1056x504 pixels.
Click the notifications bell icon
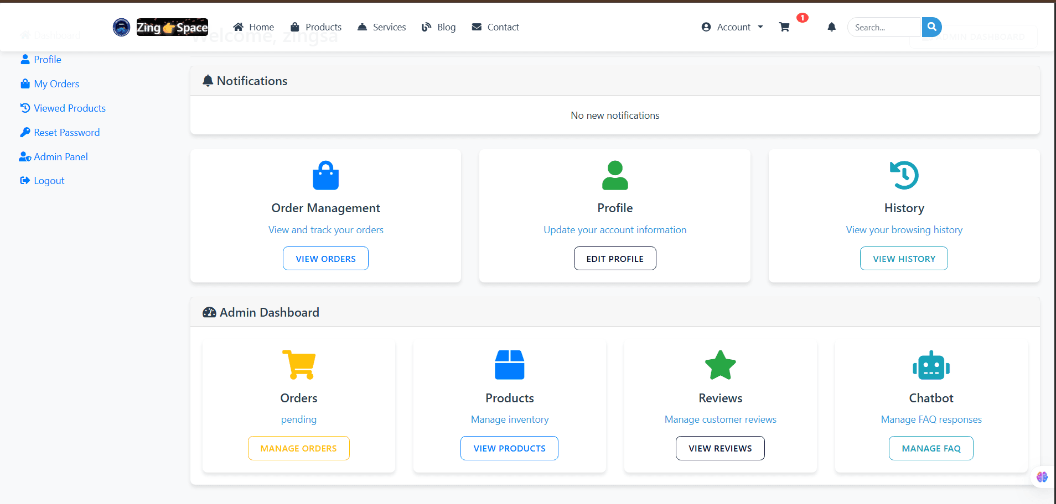[832, 27]
